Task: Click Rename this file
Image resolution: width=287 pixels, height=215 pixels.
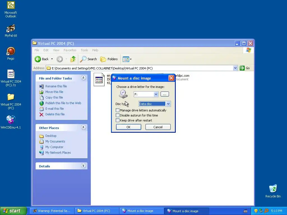Action: coord(56,86)
